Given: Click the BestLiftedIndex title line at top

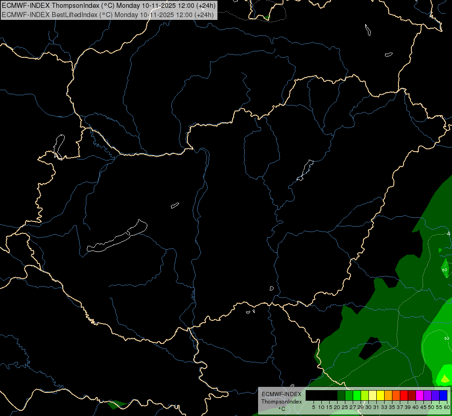Looking at the screenshot, I should tap(108, 14).
